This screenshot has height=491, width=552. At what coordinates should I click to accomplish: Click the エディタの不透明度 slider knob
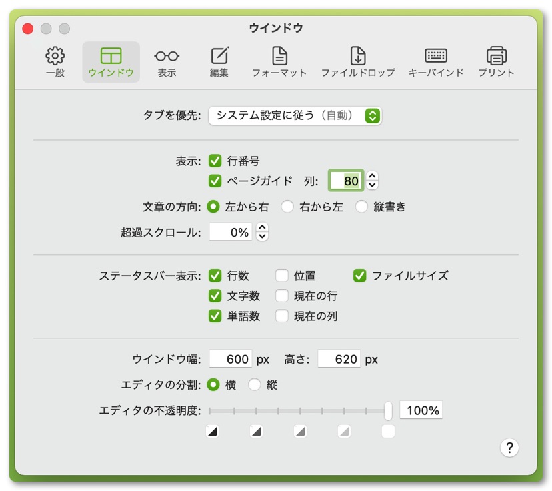point(388,410)
